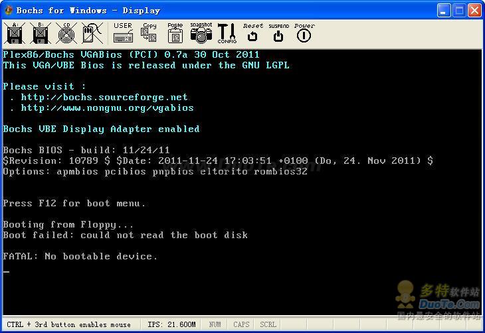Click the http://www.nongnu.org/vgabios text
Screen dimensions: 485x333
coord(108,107)
